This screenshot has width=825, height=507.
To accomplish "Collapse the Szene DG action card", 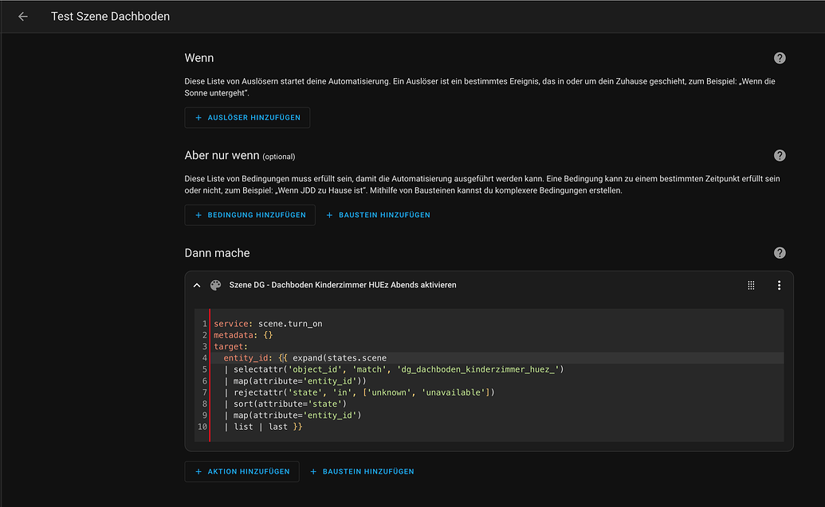I will pos(197,285).
